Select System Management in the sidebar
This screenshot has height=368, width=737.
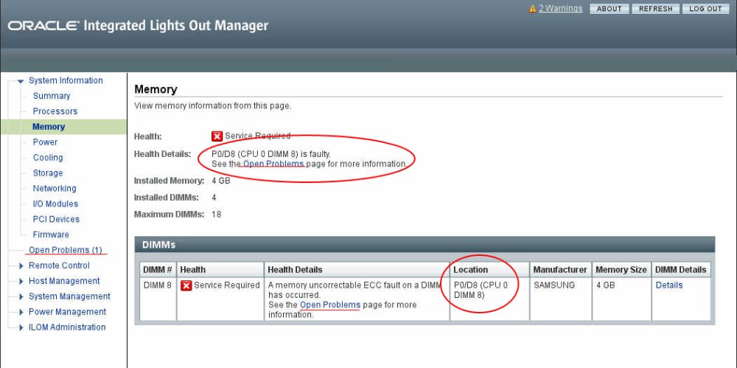click(69, 296)
